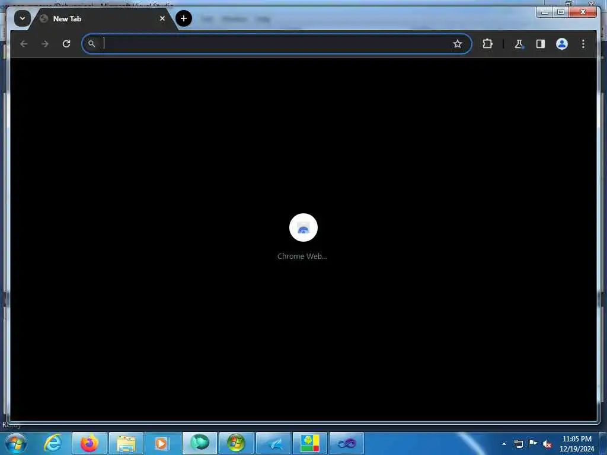The height and width of the screenshot is (455, 607).
Task: Launch Internet Explorer from taskbar
Action: point(52,443)
